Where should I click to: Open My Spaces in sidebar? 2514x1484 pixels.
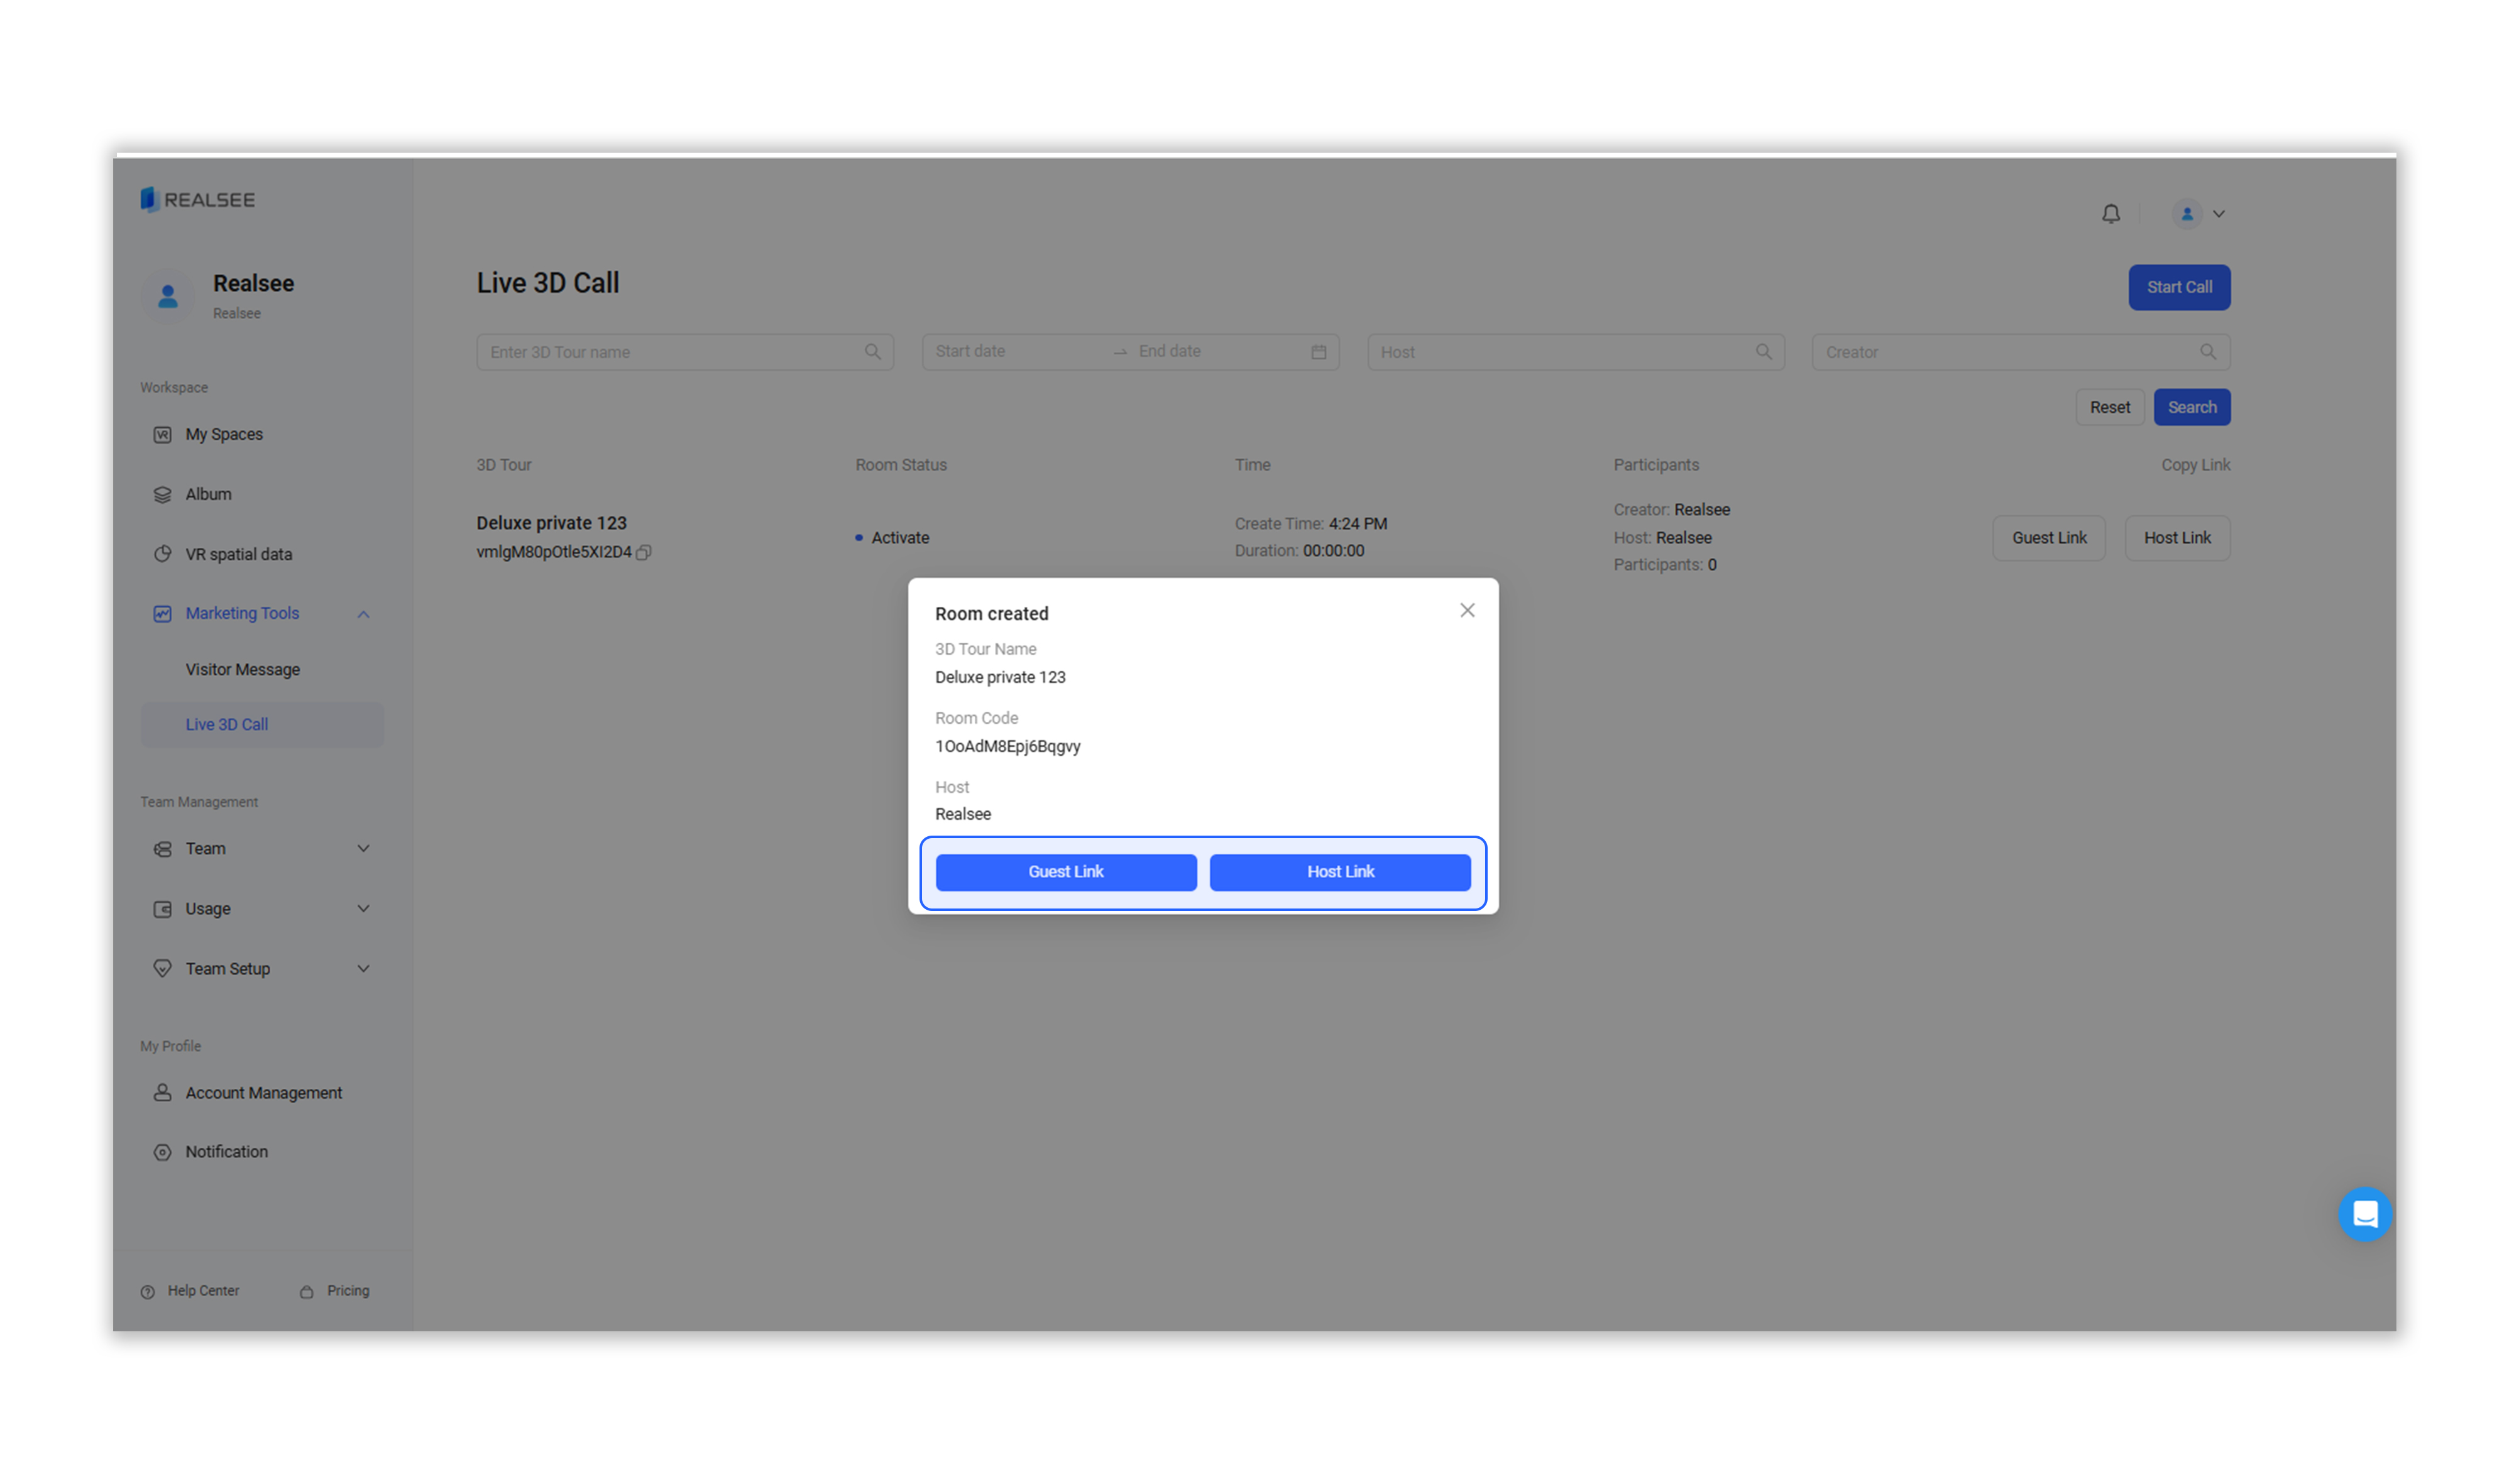coord(224,434)
